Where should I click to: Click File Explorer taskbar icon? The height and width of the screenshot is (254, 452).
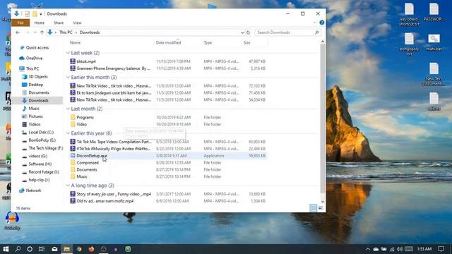[67, 249]
